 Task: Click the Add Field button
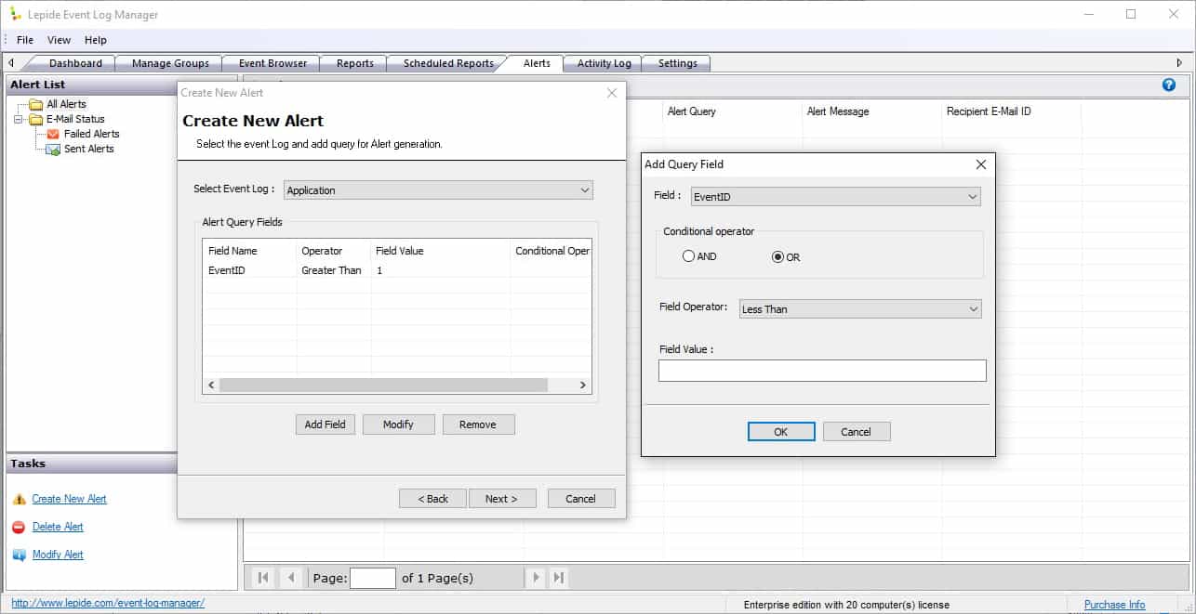point(325,425)
